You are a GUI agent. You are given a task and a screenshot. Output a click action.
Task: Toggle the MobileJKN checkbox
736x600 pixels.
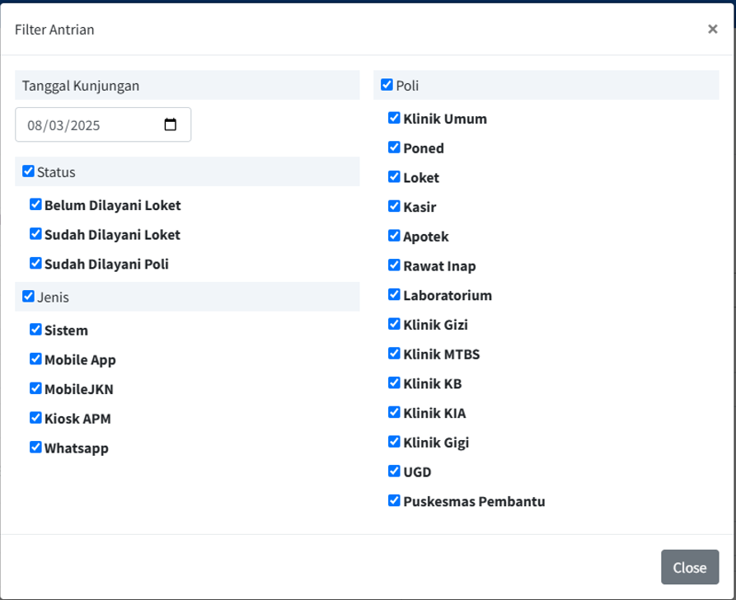(35, 388)
